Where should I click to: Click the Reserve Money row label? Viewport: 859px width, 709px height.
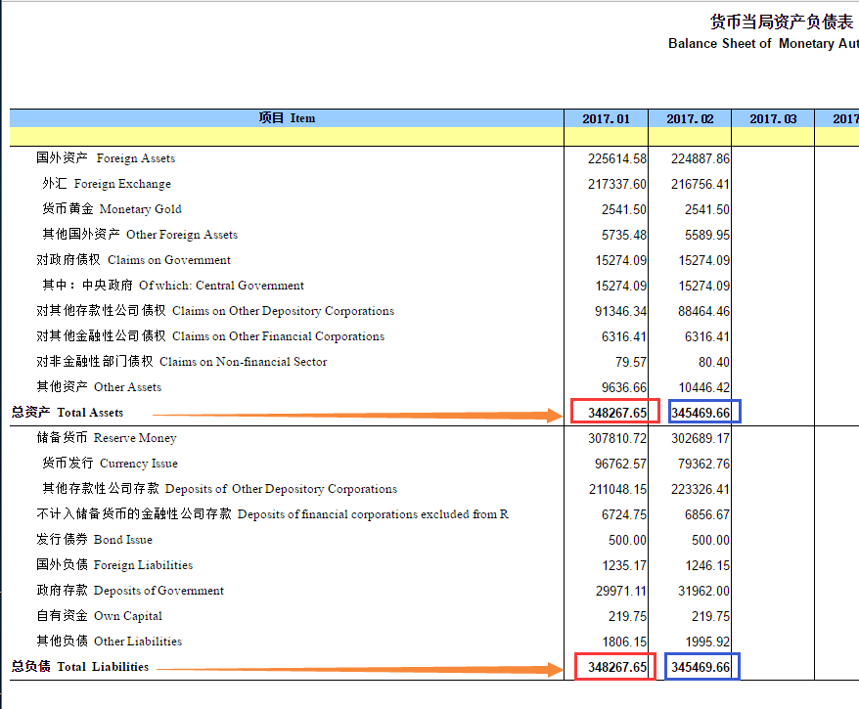pyautogui.click(x=109, y=437)
